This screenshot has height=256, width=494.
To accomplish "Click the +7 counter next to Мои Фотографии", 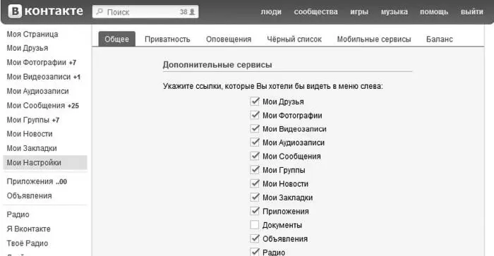I will coord(73,63).
